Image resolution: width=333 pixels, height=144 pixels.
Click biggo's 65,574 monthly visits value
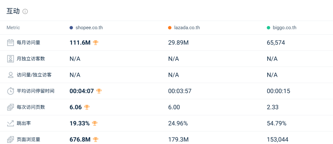pyautogui.click(x=276, y=43)
